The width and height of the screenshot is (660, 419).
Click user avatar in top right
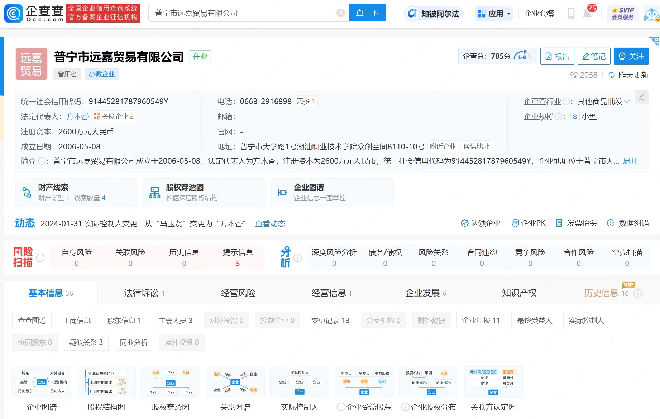(x=651, y=14)
